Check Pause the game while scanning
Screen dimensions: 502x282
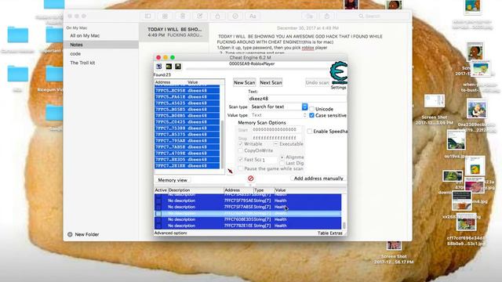(x=241, y=168)
